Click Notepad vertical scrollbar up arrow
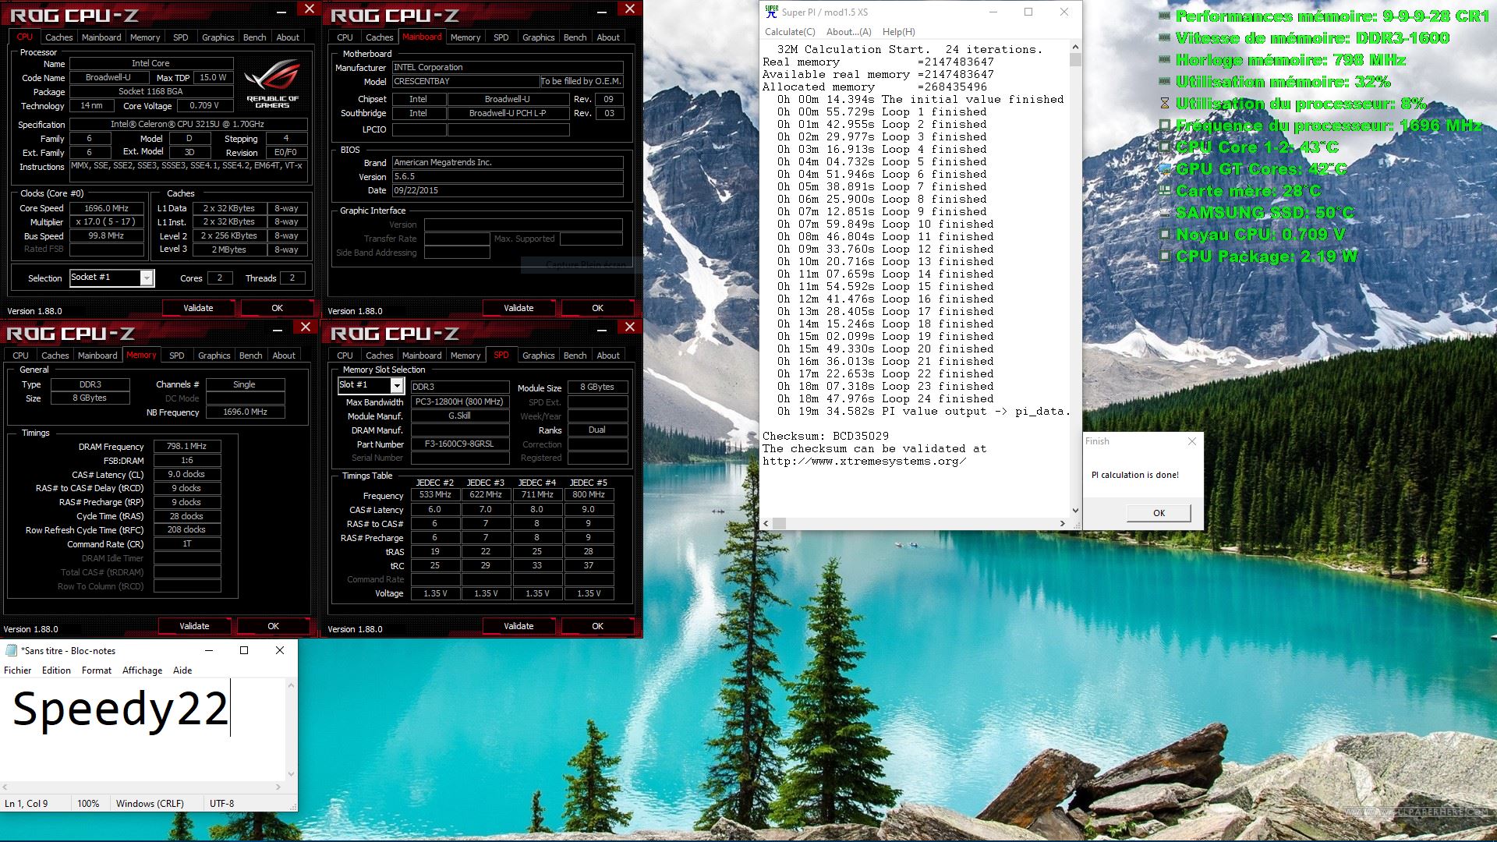The image size is (1497, 842). tap(291, 685)
